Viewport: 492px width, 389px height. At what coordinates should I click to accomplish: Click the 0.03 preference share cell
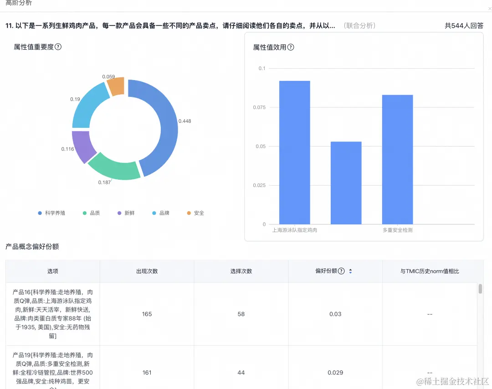tap(335, 314)
